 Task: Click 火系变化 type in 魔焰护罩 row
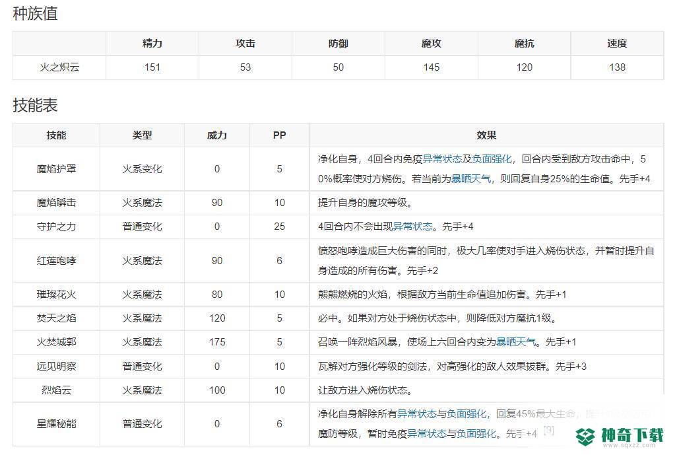click(142, 169)
